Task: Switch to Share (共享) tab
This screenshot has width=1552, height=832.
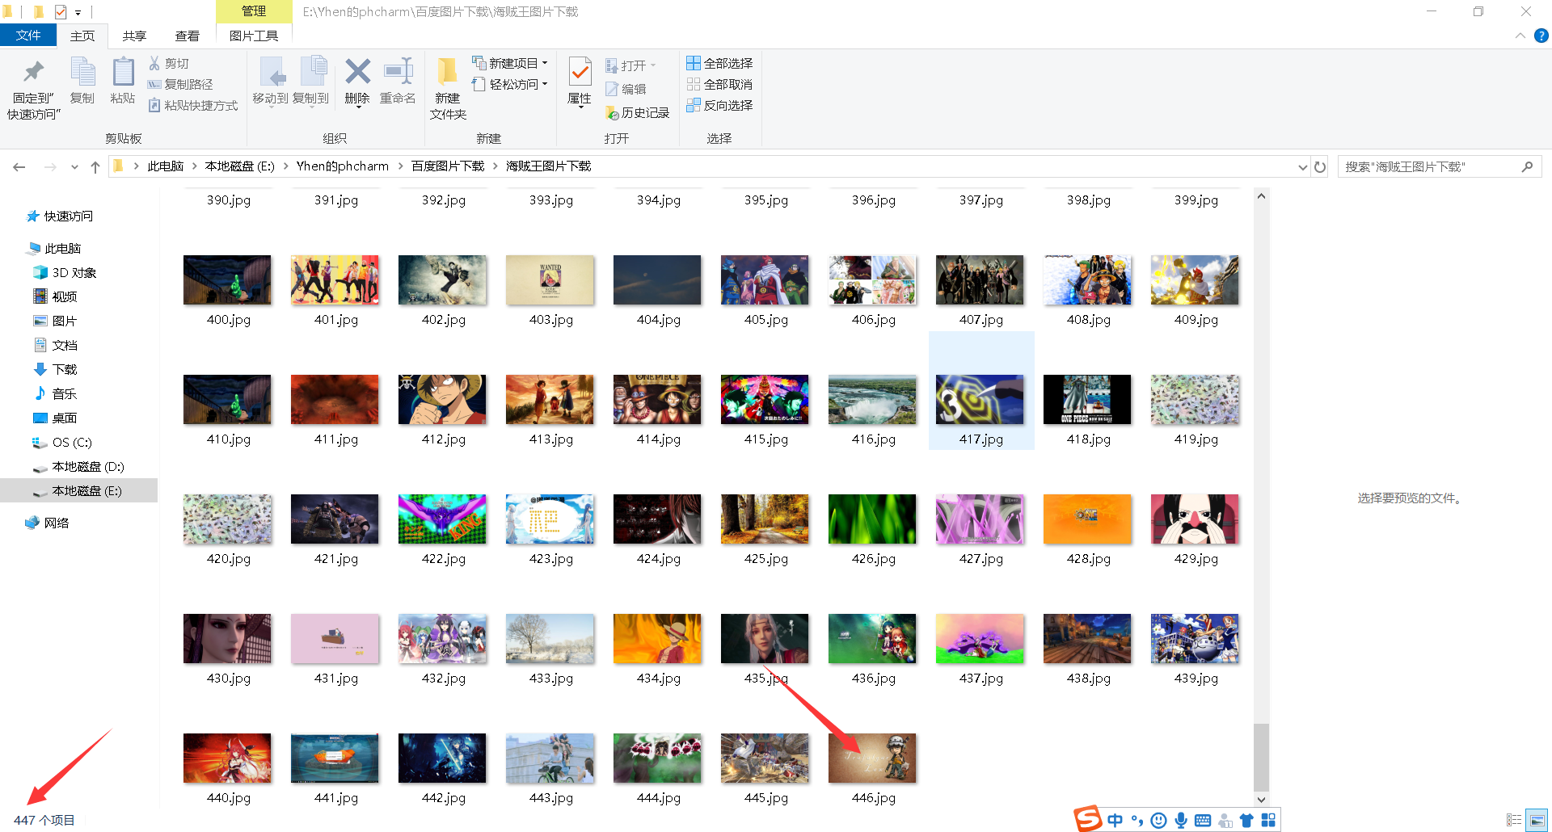Action: (x=134, y=36)
